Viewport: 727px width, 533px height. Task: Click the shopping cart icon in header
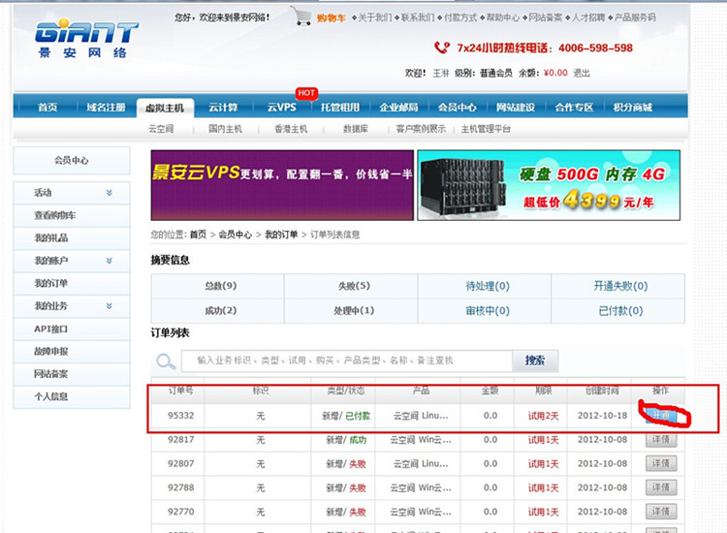tap(302, 16)
